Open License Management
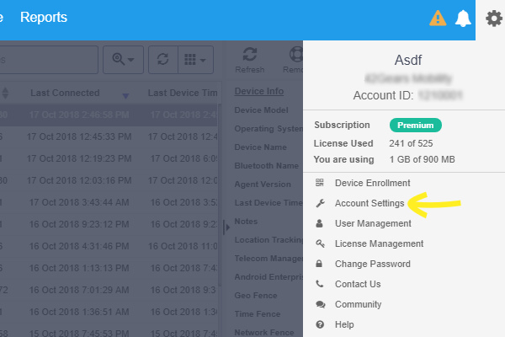The height and width of the screenshot is (337, 505). tap(379, 243)
